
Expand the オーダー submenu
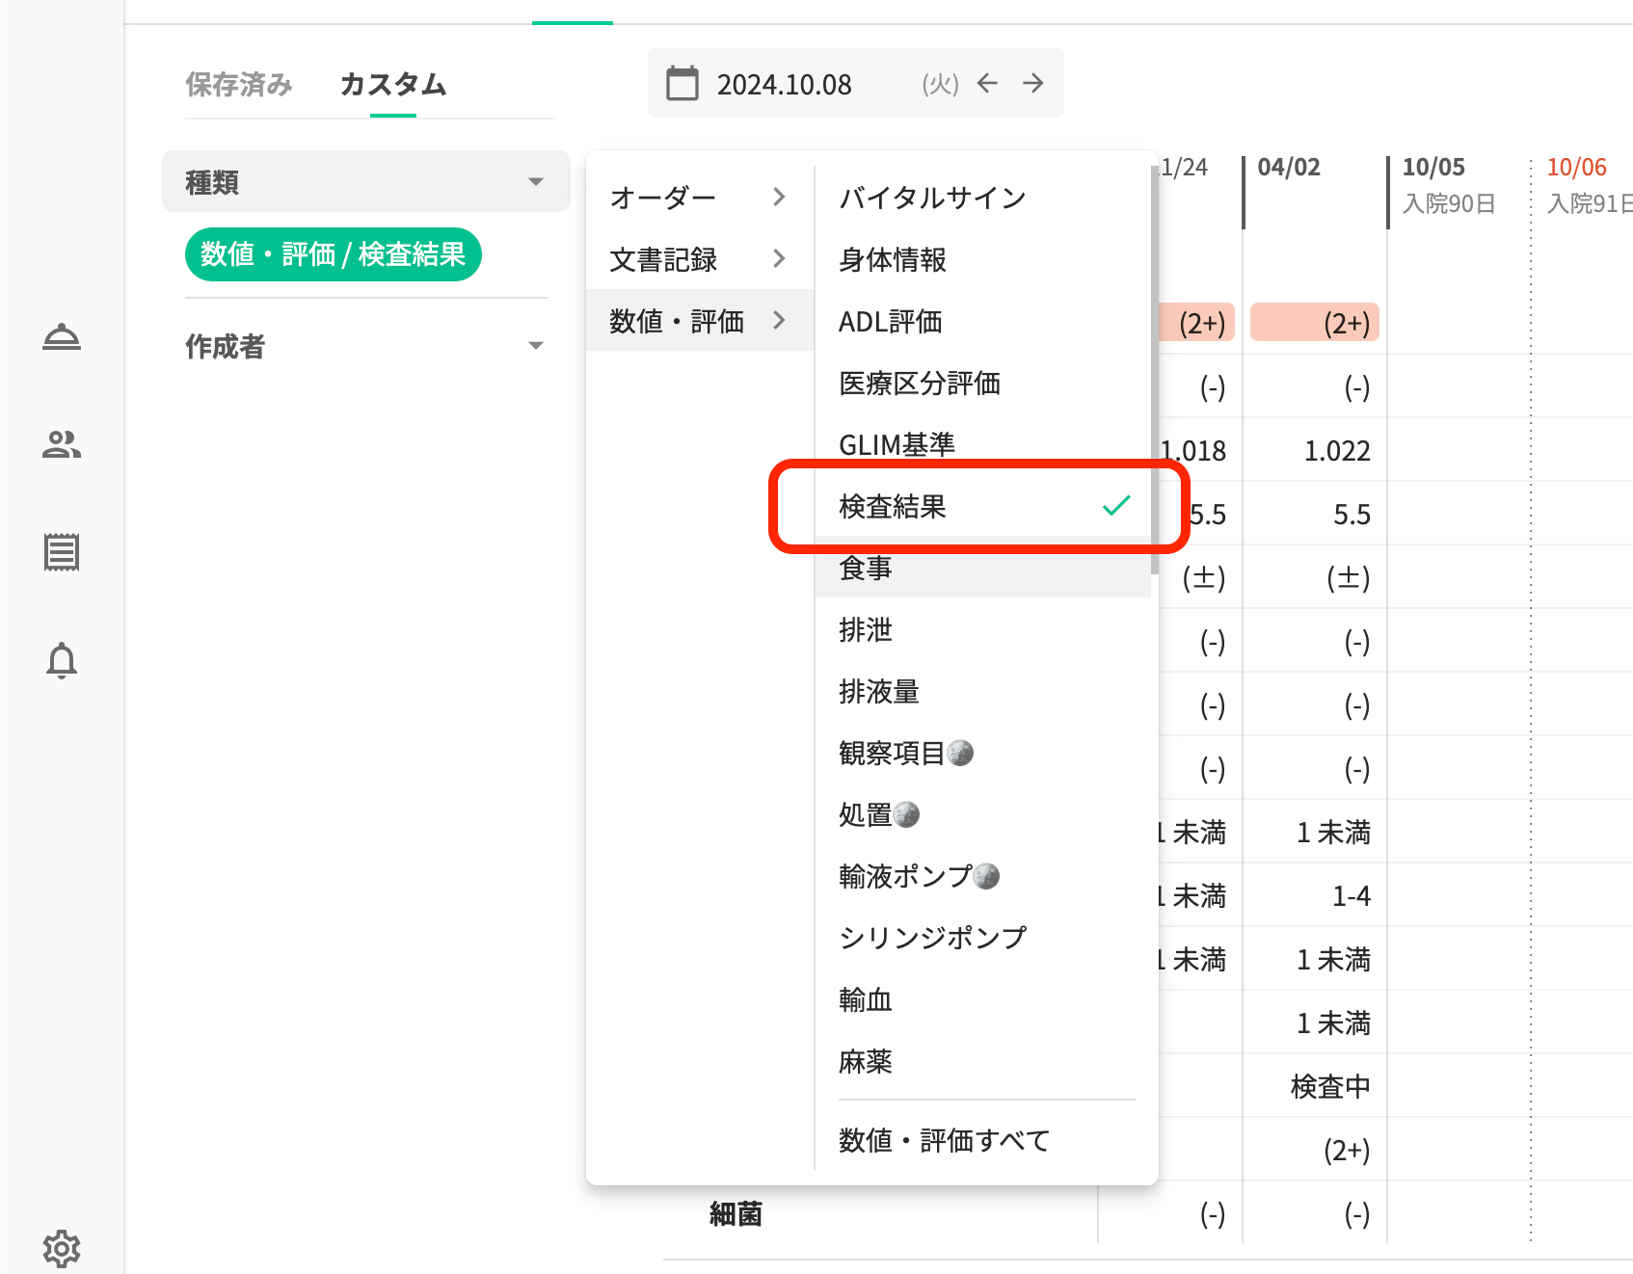coord(699,198)
